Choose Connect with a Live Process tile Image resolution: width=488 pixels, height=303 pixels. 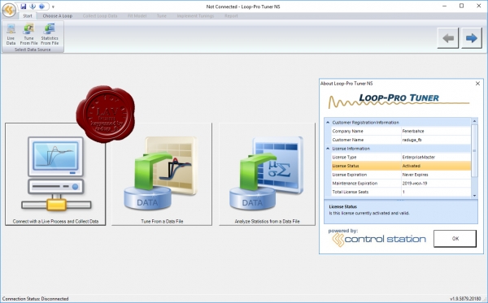[x=55, y=174]
